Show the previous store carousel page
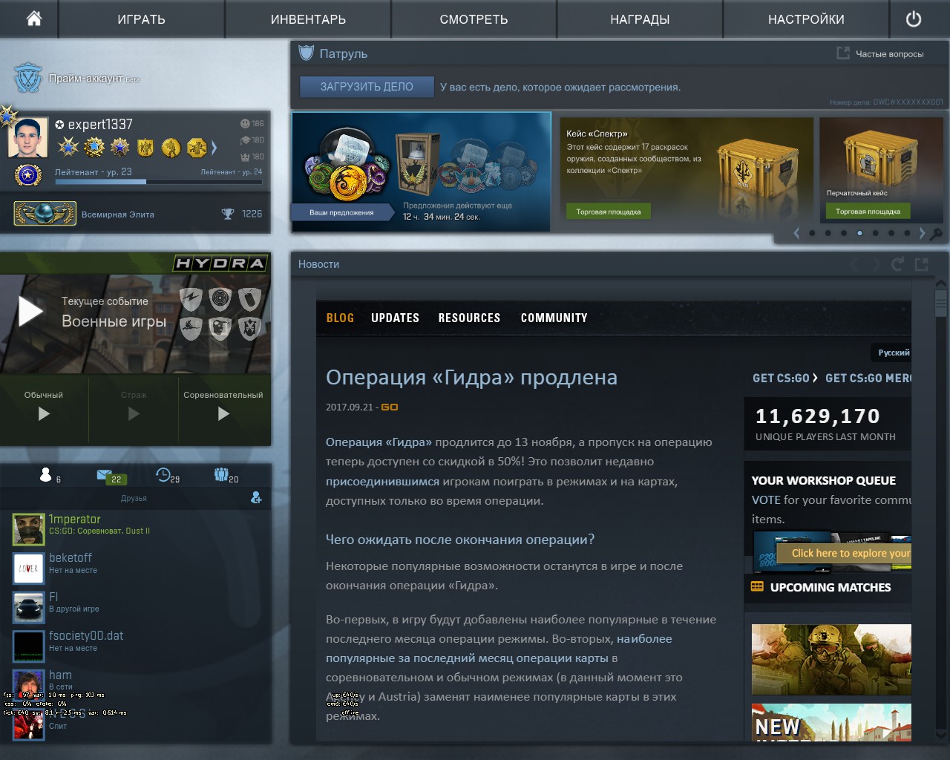 pyautogui.click(x=797, y=233)
